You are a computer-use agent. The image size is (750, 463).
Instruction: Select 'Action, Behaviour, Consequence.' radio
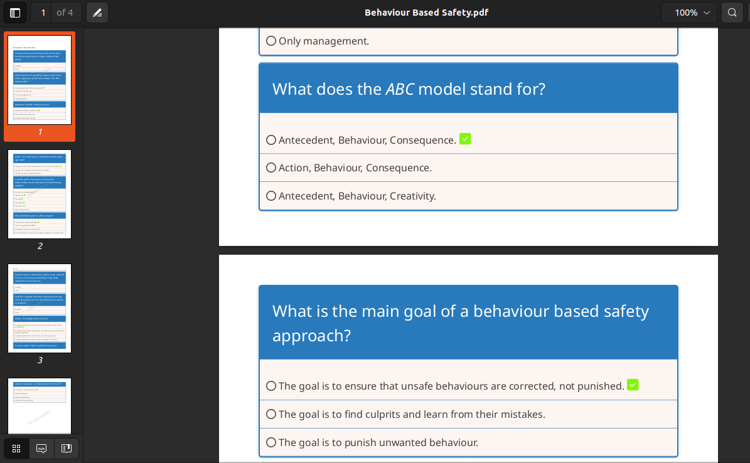pos(271,168)
